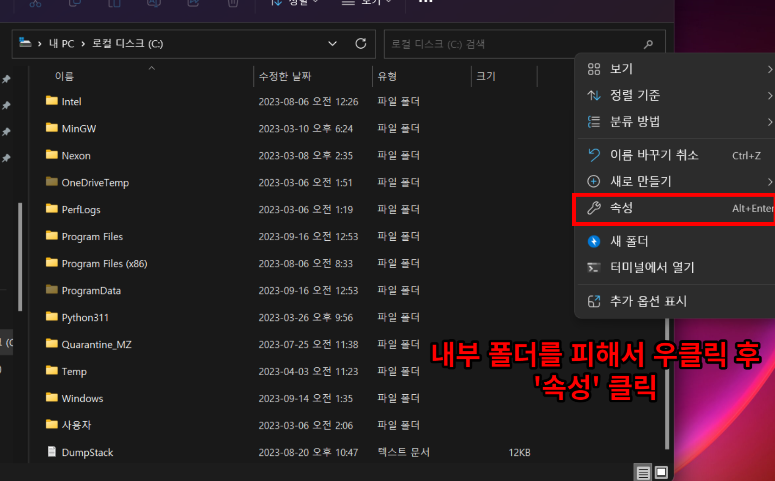Select the 사용자 folder name
The image size is (775, 481).
(x=77, y=425)
